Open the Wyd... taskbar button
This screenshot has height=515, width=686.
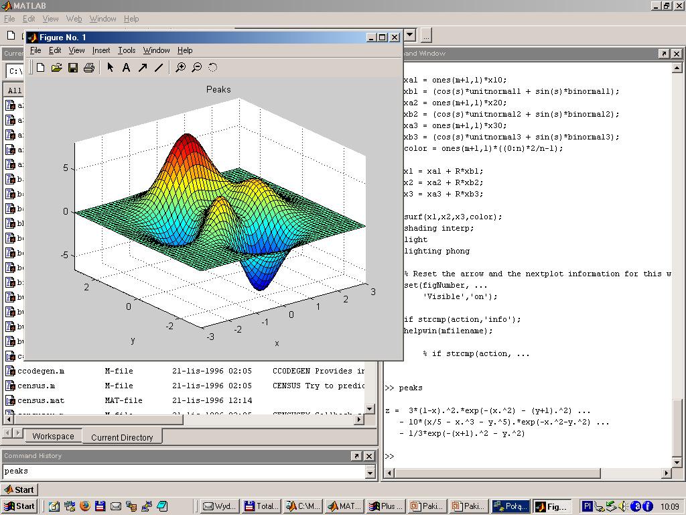click(220, 506)
